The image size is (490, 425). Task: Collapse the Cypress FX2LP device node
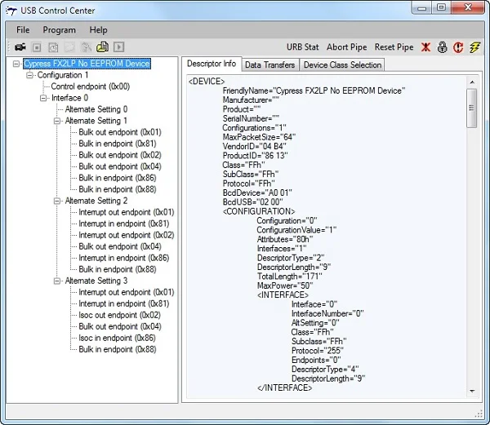(16, 64)
